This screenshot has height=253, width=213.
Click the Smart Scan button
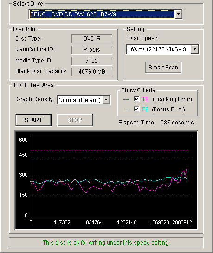(x=163, y=68)
